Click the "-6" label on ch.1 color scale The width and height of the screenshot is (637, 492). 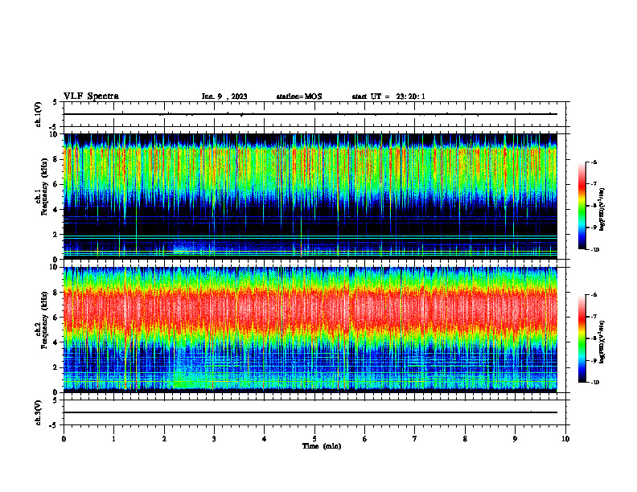594,162
